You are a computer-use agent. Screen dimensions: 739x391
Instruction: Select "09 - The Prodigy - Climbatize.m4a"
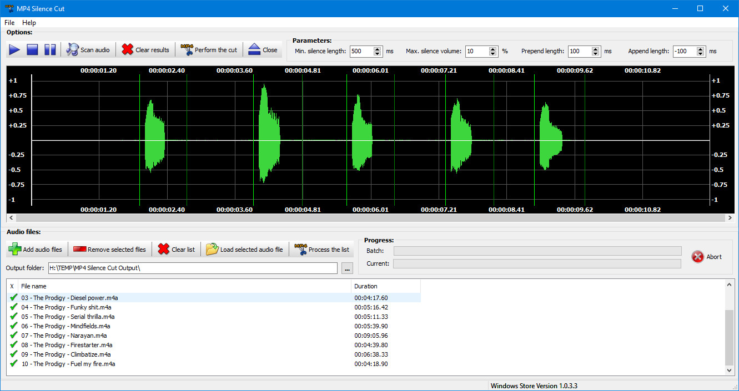pos(66,354)
